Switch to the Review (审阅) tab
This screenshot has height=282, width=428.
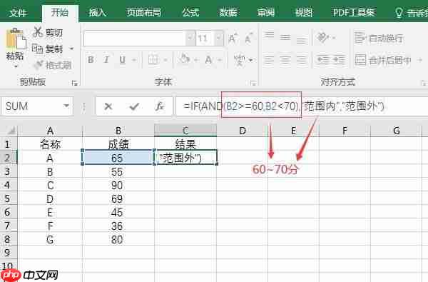click(x=266, y=13)
